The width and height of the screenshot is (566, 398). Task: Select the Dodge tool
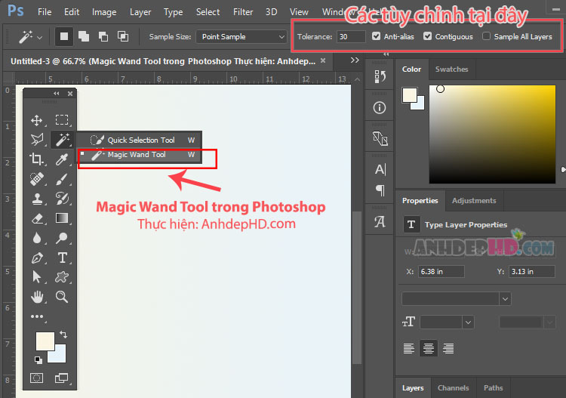click(x=62, y=238)
